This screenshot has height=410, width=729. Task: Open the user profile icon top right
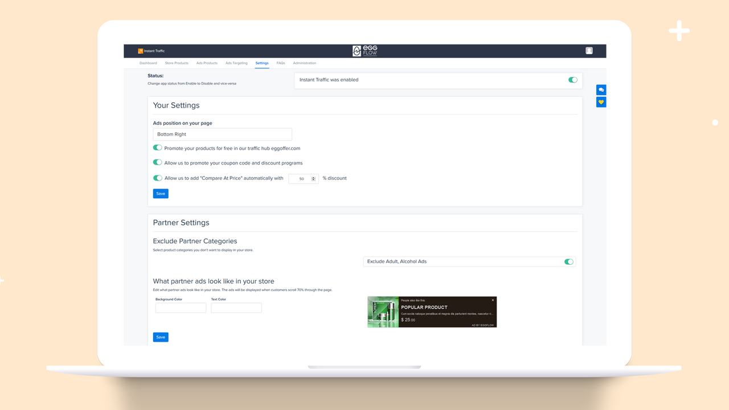pos(589,50)
